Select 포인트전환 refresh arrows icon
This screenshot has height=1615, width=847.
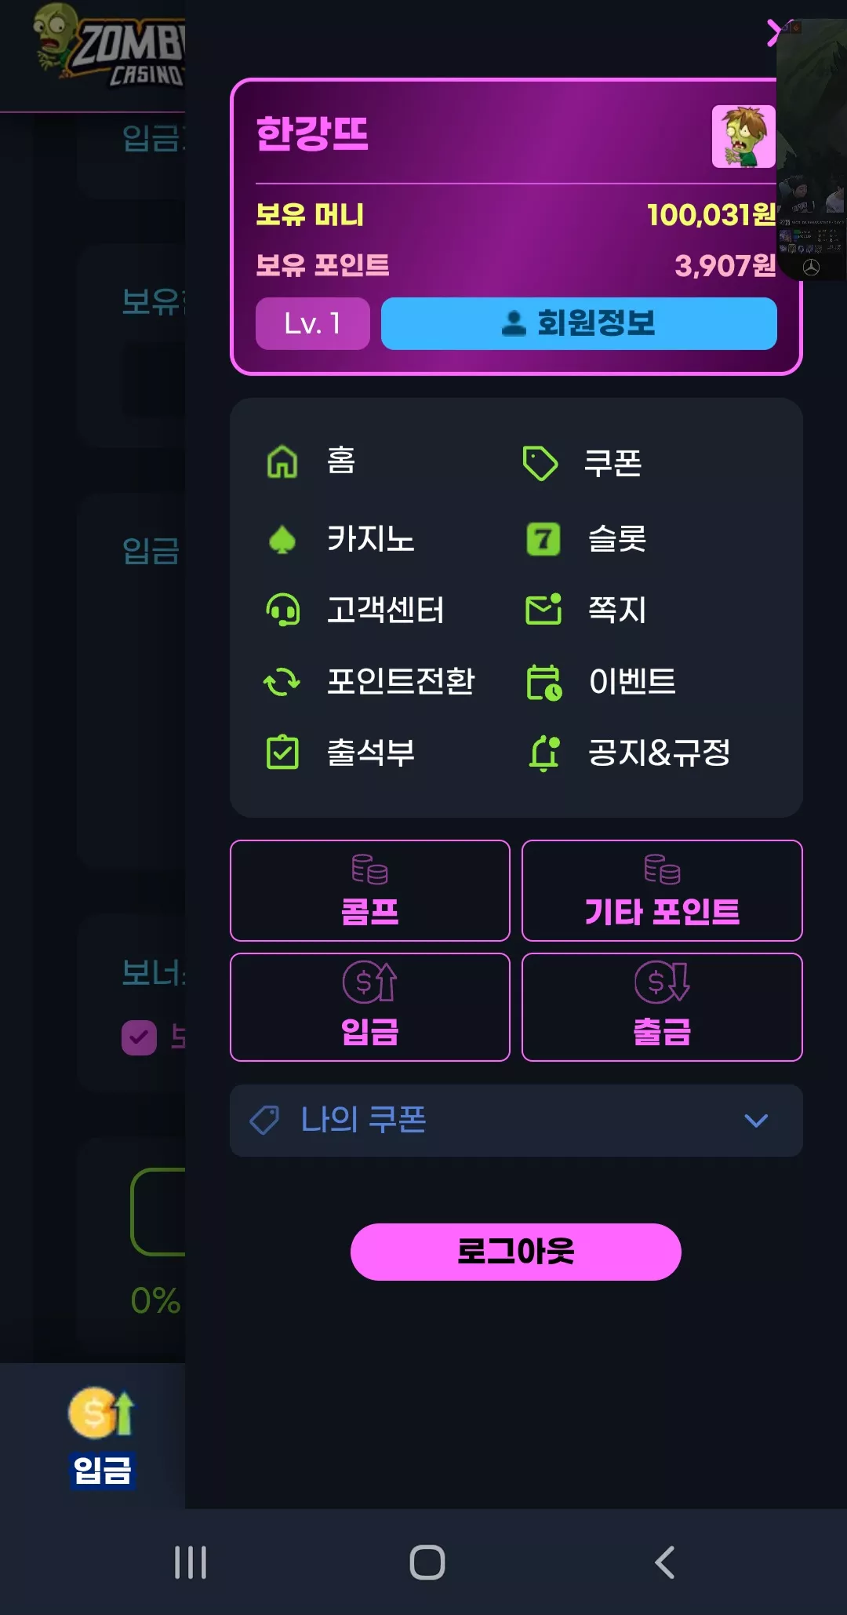(282, 681)
